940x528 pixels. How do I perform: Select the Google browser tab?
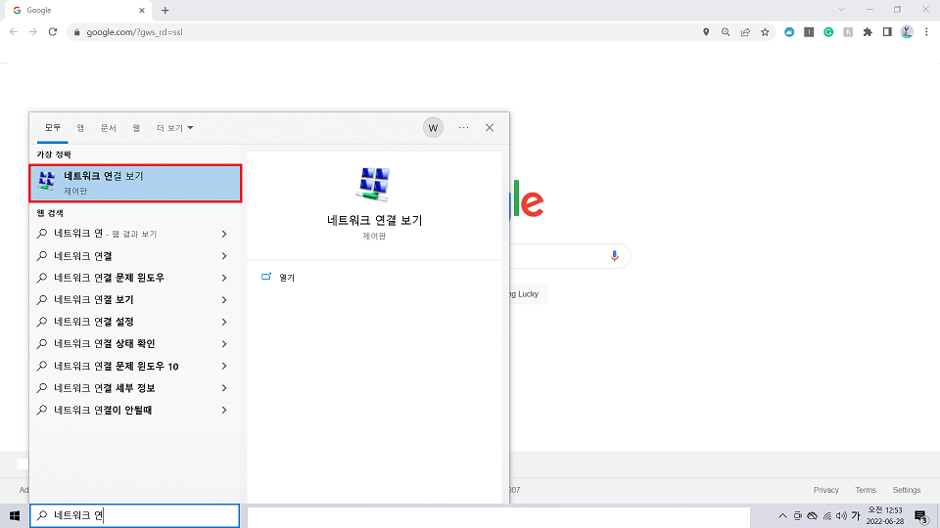[x=78, y=10]
